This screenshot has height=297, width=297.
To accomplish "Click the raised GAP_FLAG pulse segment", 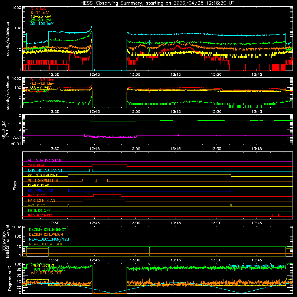I will [x=110, y=164].
